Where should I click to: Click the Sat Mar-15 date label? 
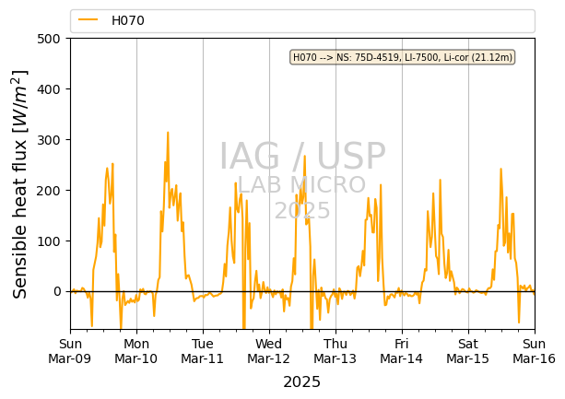pos(467,351)
